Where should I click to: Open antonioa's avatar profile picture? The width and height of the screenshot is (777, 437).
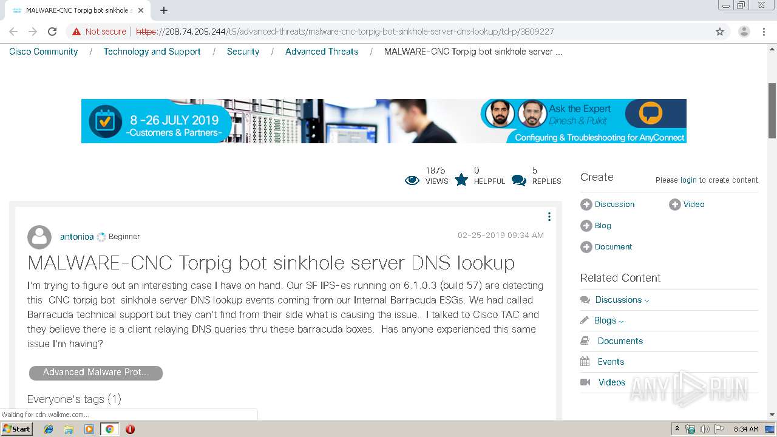pyautogui.click(x=39, y=237)
